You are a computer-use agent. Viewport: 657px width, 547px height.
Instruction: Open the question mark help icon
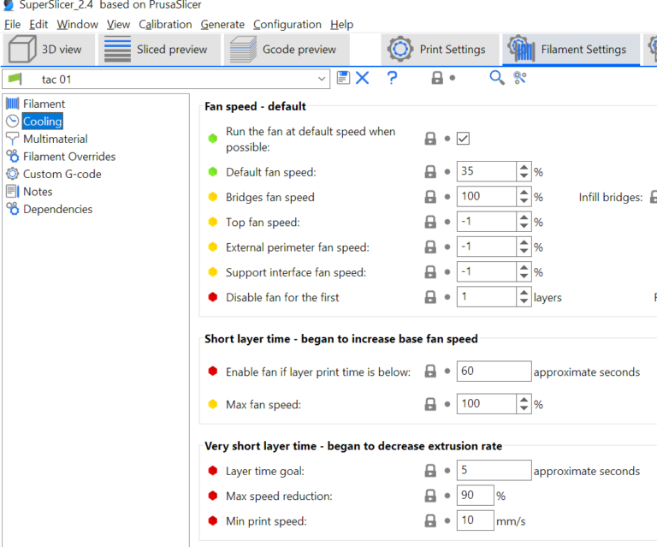point(392,78)
